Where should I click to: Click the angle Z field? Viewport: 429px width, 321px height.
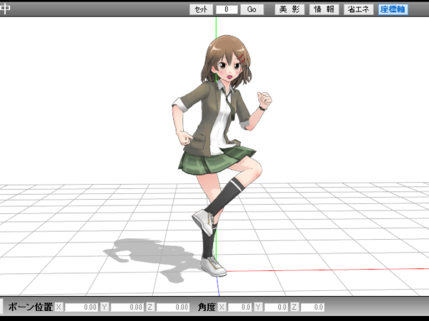coord(312,307)
